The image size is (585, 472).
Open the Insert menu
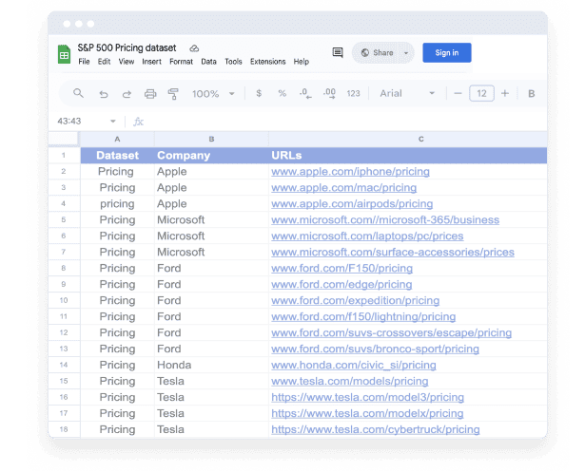coord(151,62)
